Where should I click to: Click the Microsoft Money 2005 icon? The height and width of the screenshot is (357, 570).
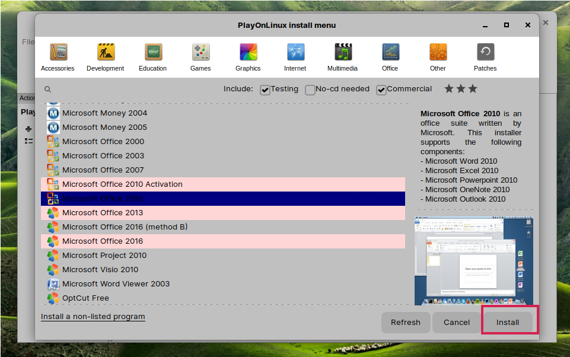(53, 128)
